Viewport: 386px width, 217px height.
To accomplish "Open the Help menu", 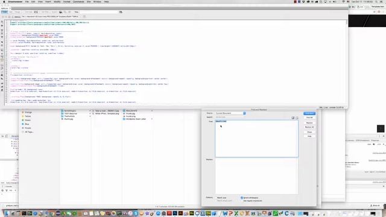I will 106,2.
